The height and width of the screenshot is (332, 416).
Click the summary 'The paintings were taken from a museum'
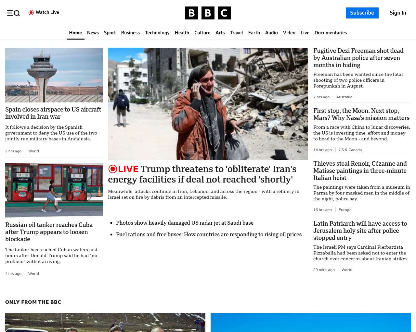[x=362, y=193]
